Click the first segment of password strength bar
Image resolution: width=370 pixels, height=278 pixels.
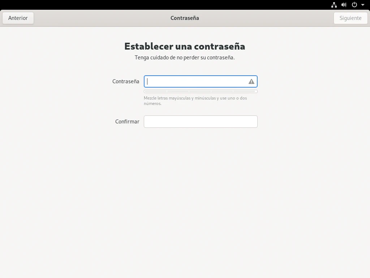pyautogui.click(x=156, y=92)
